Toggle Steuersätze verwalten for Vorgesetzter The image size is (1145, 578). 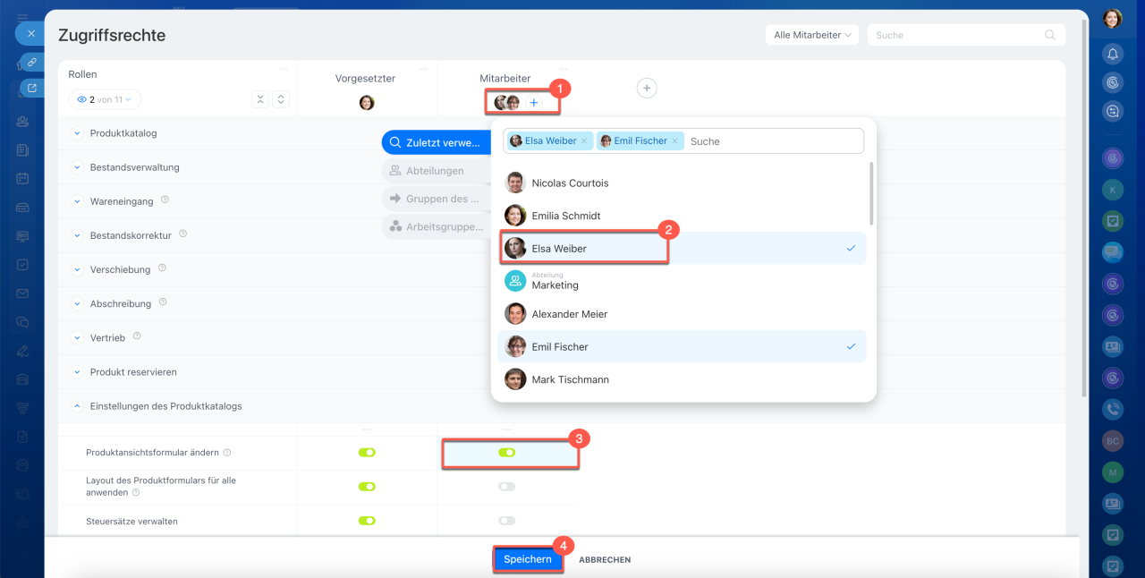tap(367, 521)
